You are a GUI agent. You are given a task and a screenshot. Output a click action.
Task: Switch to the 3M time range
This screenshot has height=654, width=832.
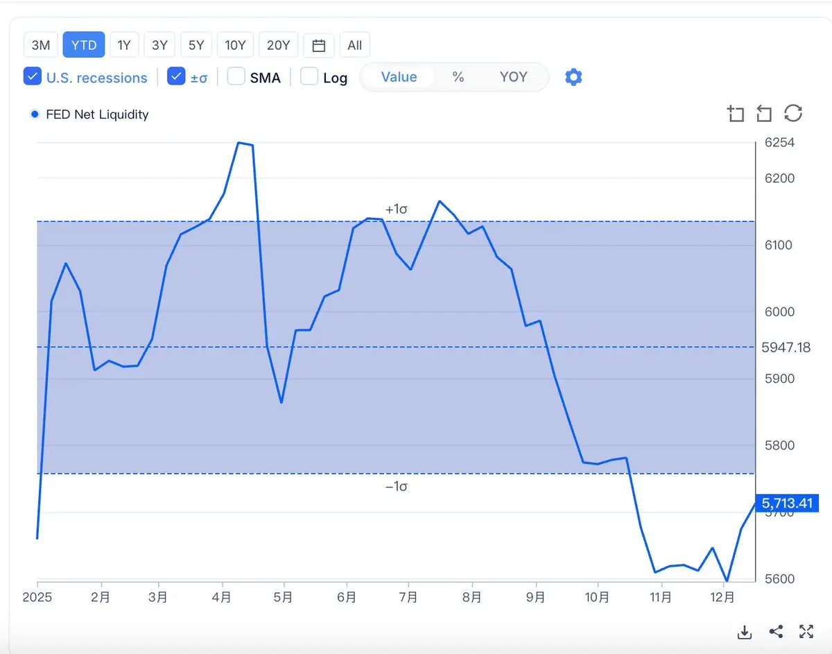[41, 46]
